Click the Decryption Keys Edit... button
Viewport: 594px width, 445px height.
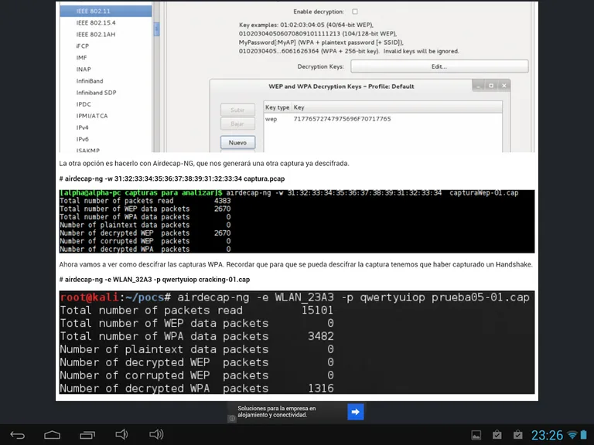(439, 66)
